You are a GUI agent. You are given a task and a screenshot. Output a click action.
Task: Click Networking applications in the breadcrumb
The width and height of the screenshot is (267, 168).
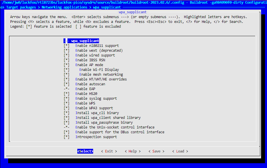click(64, 7)
